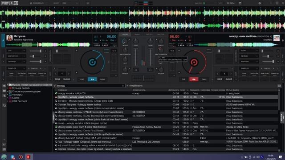Play or pause the left deck
285x160 pixels.
tap(92, 79)
